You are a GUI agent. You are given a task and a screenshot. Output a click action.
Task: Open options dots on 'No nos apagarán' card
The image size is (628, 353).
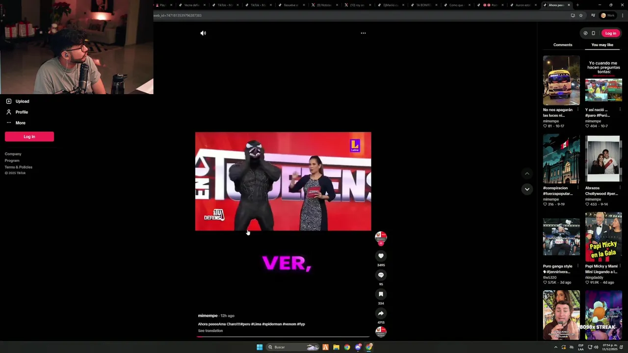pos(578,110)
